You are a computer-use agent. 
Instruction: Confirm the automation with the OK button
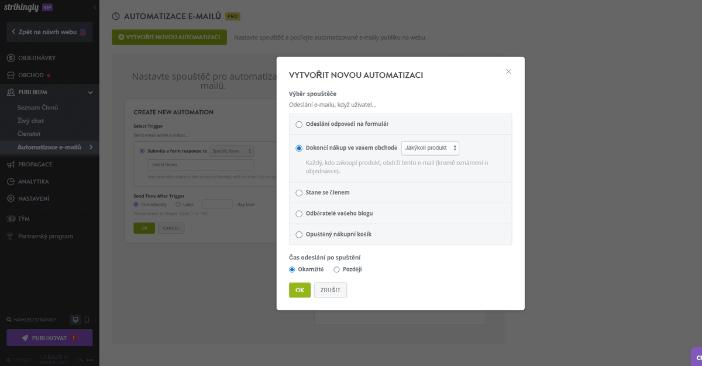point(300,290)
